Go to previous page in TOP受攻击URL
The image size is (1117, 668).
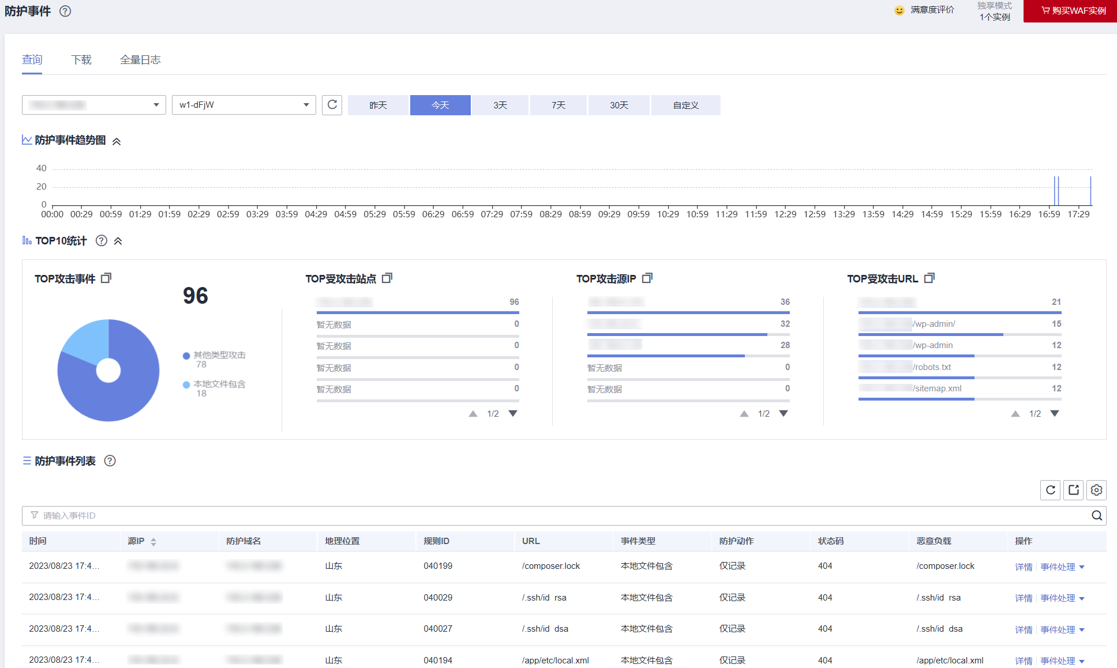coord(1015,414)
